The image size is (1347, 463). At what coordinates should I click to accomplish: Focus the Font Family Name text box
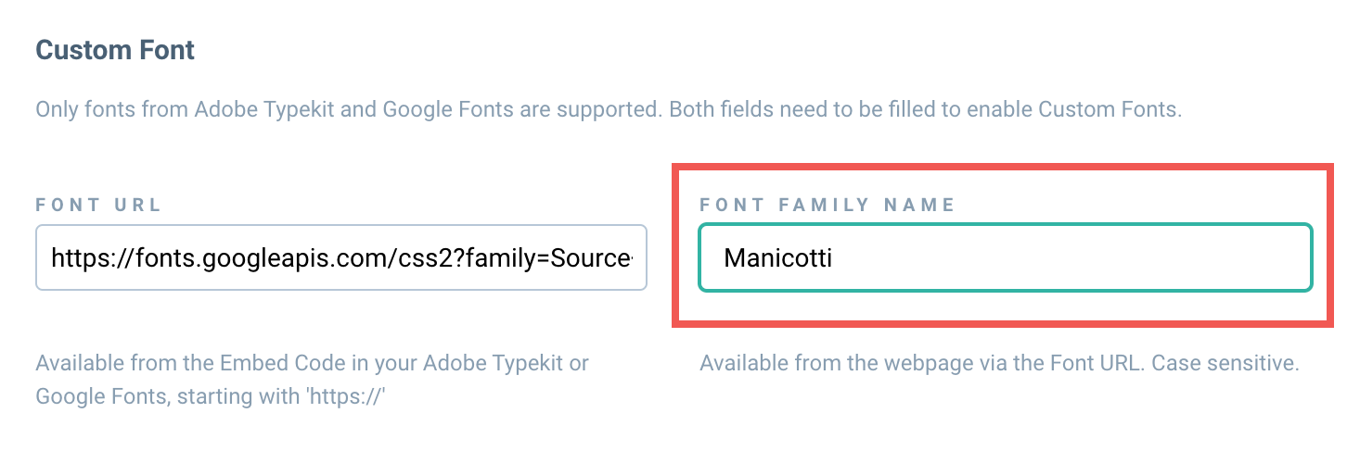pyautogui.click(x=1006, y=257)
